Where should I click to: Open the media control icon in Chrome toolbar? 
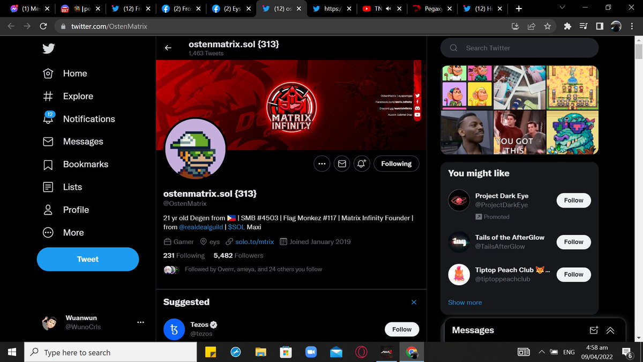(x=584, y=26)
